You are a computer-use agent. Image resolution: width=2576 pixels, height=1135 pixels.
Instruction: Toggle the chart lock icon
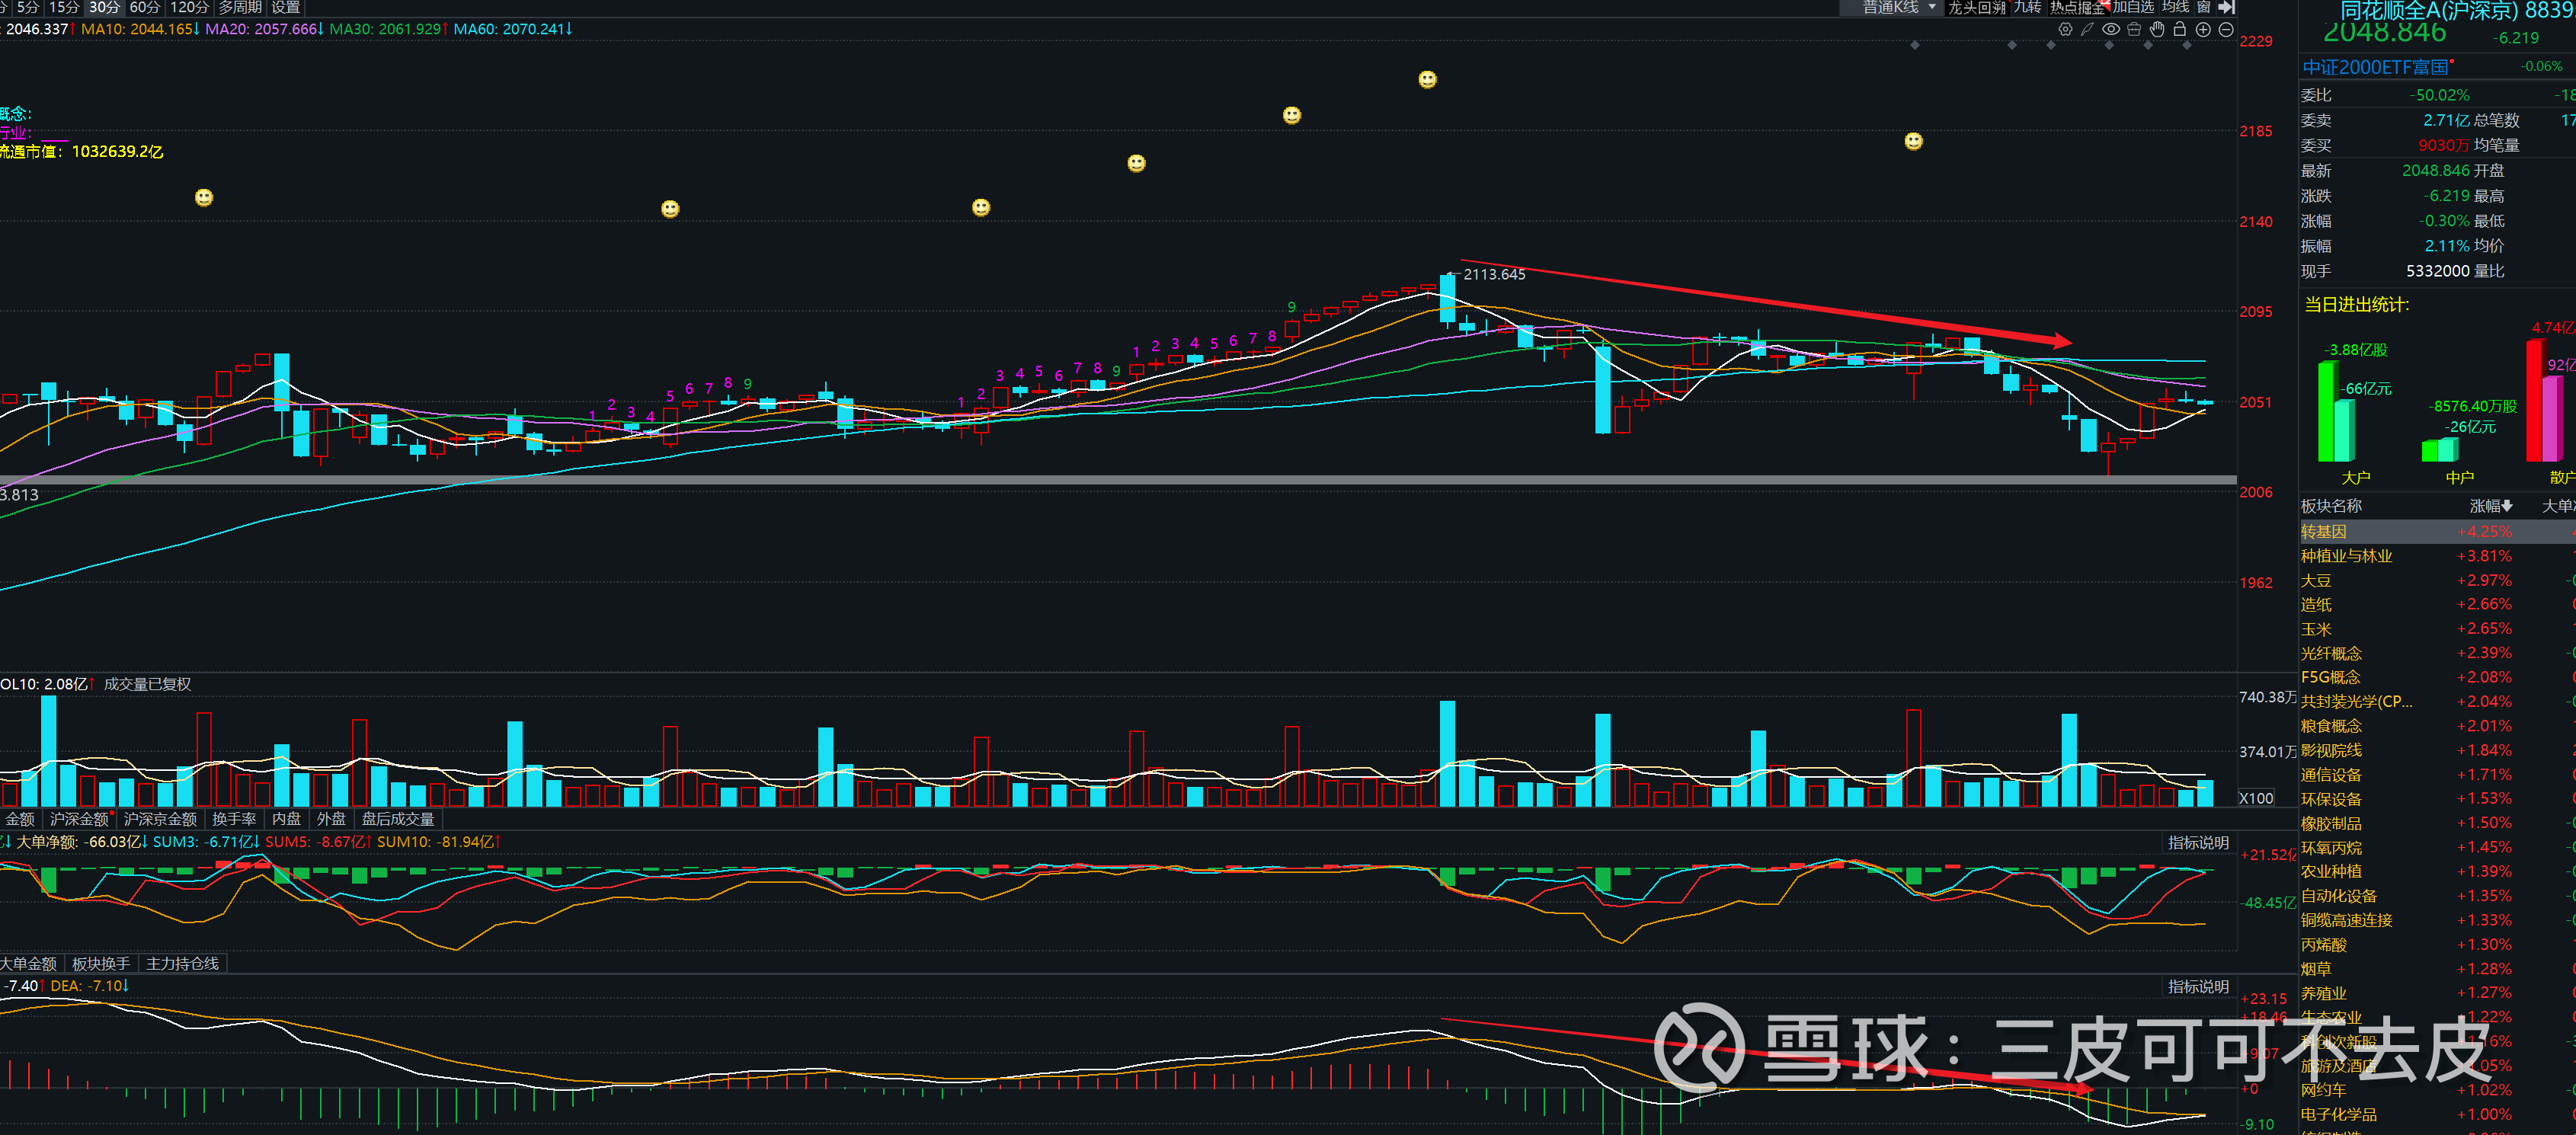(x=2180, y=30)
